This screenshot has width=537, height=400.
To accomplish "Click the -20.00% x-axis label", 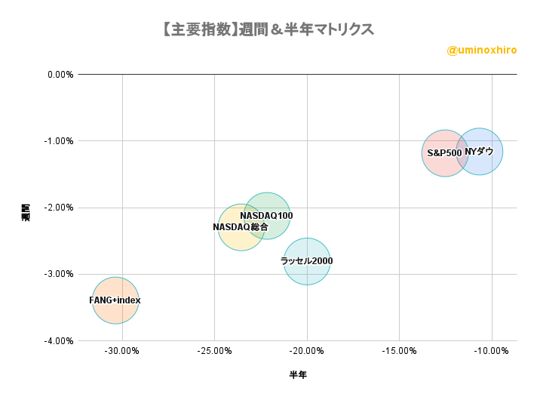I will click(307, 351).
